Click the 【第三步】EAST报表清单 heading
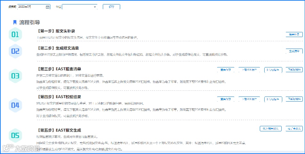Screen dimensions: 305x154 click(x=59, y=69)
